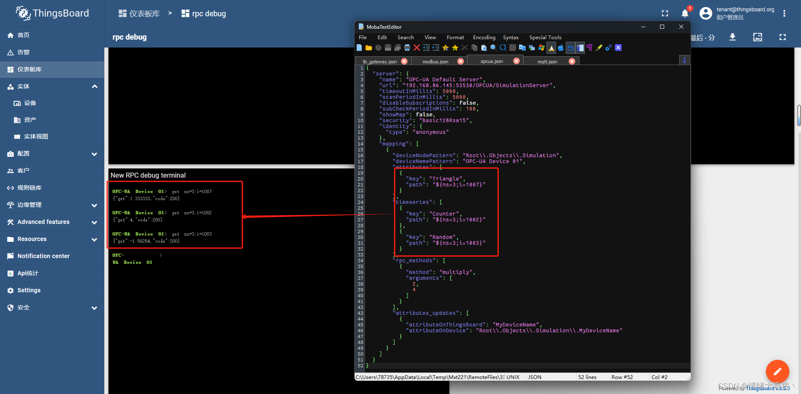Open Format menu in MobaTextEditor
Viewport: 801px width, 394px height.
[455, 38]
